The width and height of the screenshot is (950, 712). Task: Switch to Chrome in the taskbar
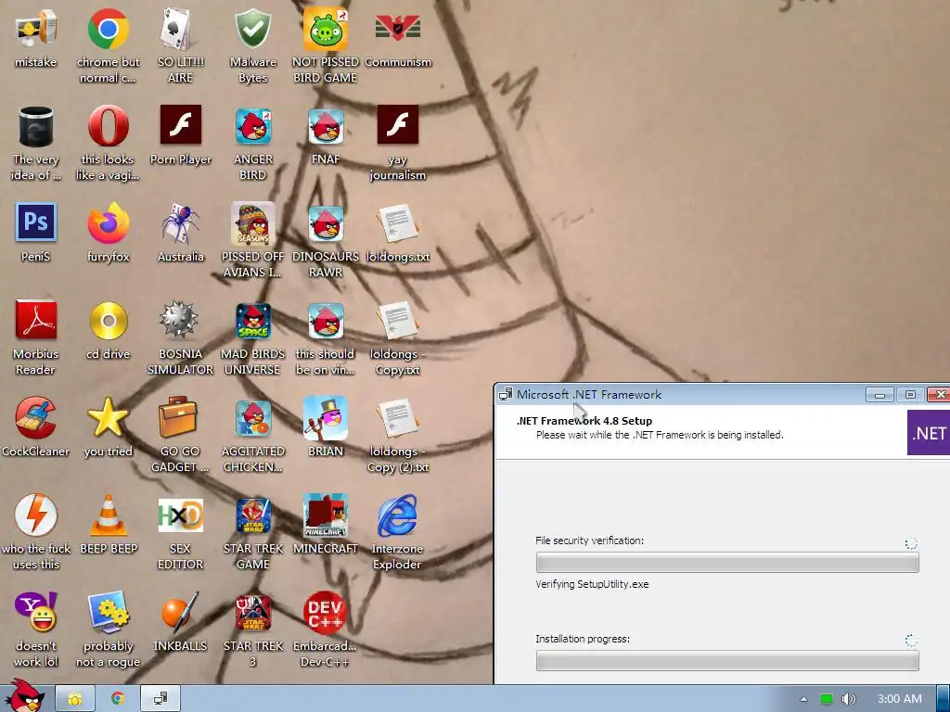118,699
